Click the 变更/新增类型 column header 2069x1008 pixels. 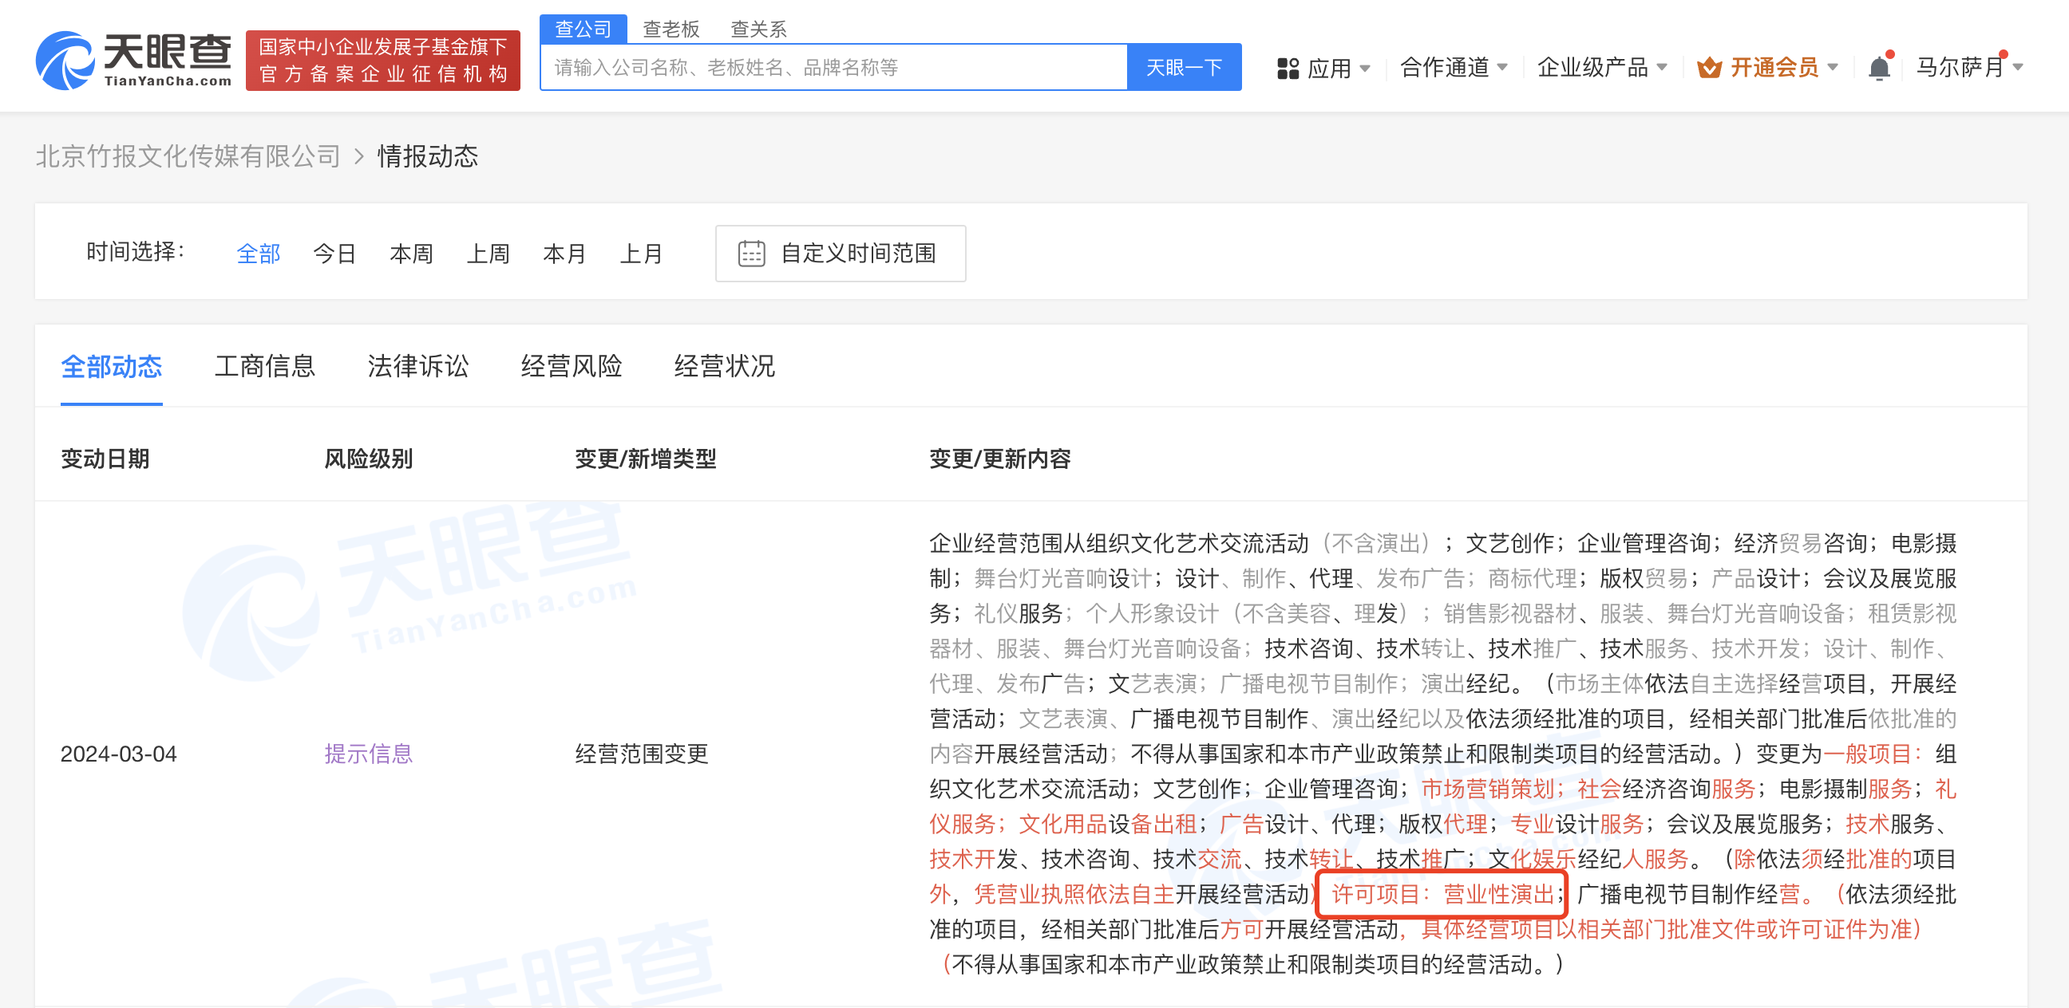[646, 459]
